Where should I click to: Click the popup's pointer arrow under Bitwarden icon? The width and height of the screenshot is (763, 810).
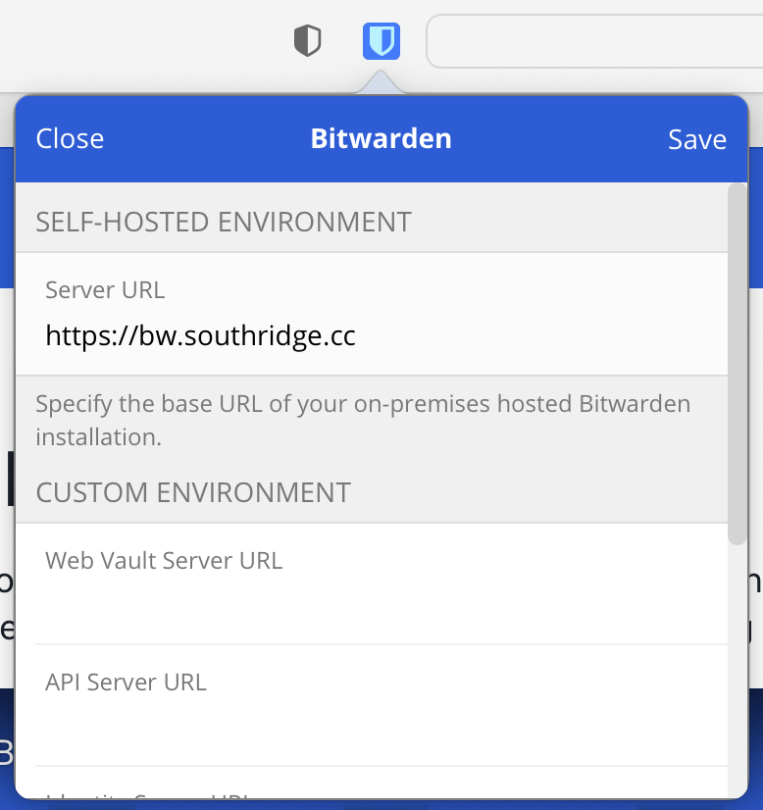pyautogui.click(x=381, y=86)
